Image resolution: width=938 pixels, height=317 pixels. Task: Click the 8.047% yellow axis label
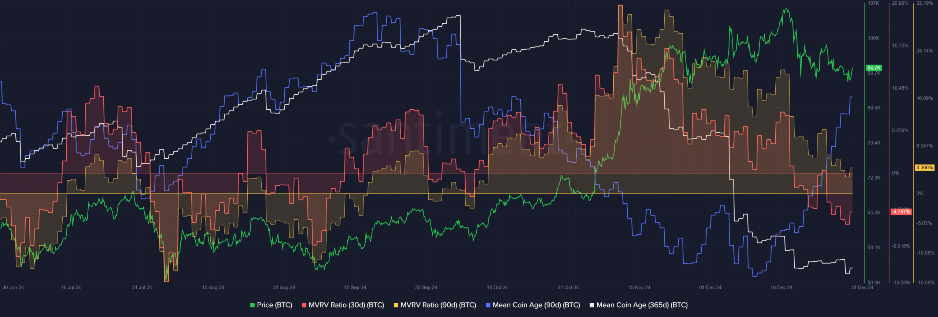tap(925, 146)
